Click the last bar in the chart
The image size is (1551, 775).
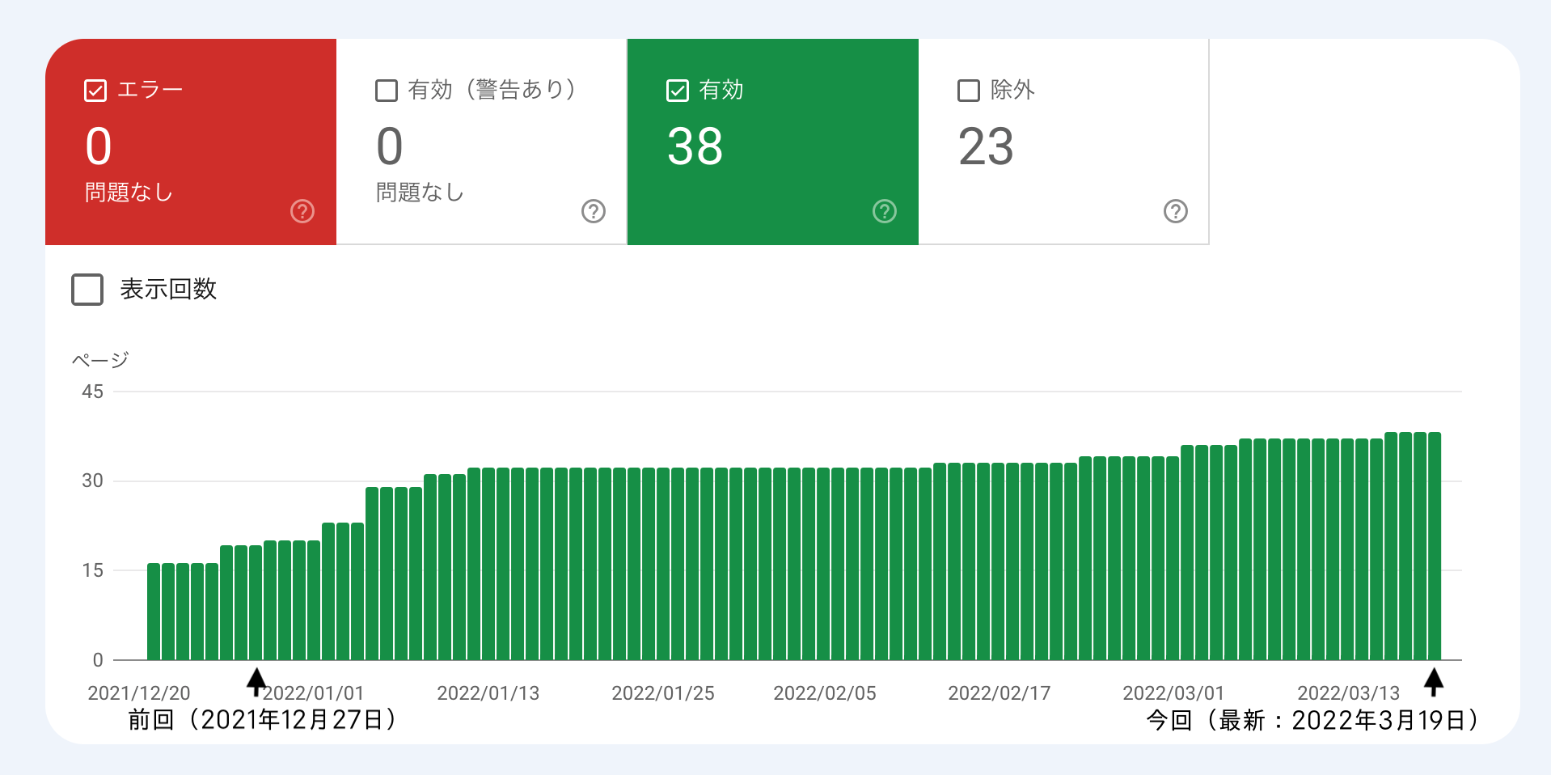click(x=1435, y=546)
